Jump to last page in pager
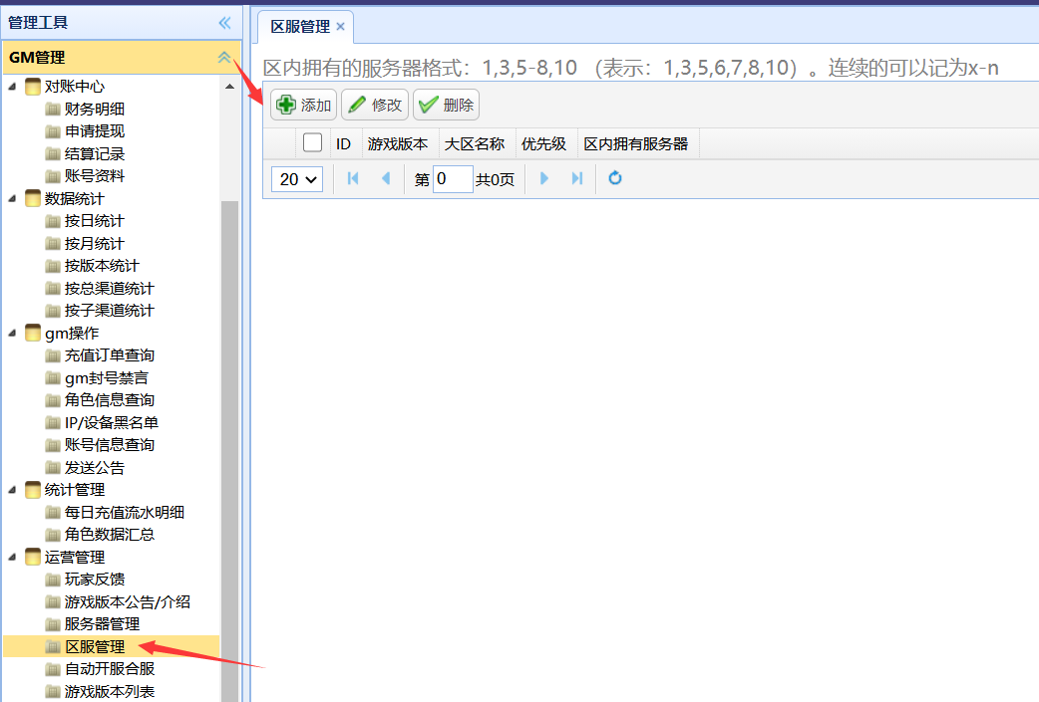 pos(576,178)
